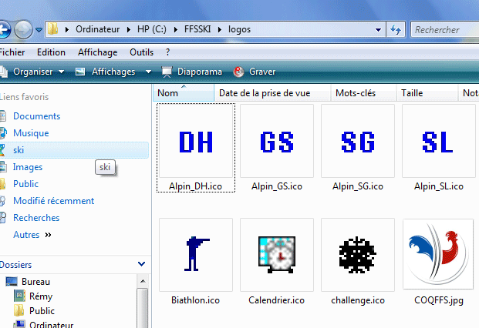This screenshot has height=328, width=479.
Task: Go to Modifié récemment link
Action: [53, 201]
